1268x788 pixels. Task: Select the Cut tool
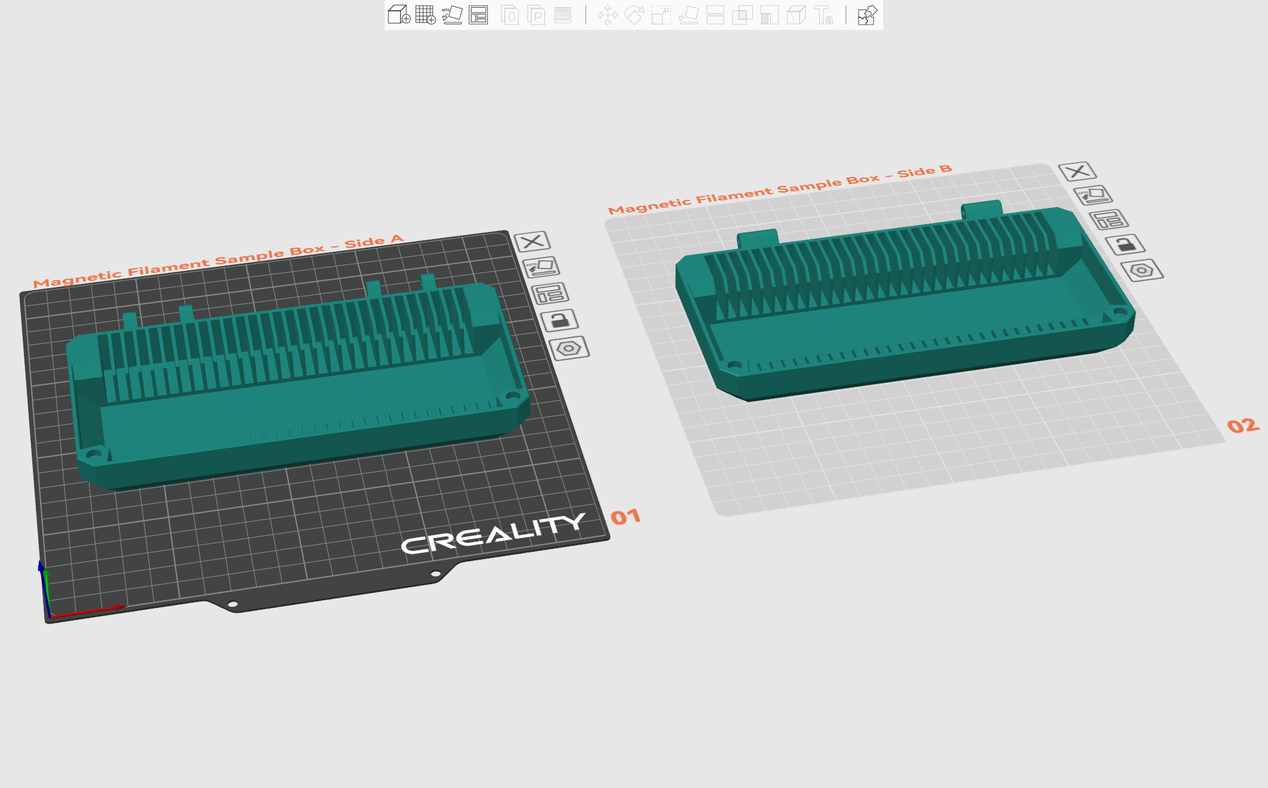pyautogui.click(x=715, y=14)
